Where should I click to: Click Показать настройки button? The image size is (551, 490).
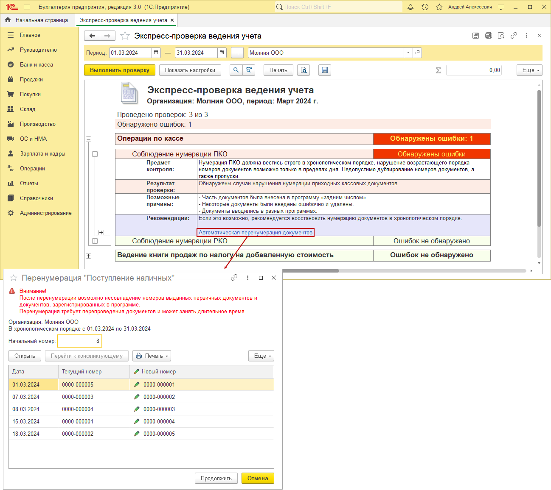[x=190, y=70]
